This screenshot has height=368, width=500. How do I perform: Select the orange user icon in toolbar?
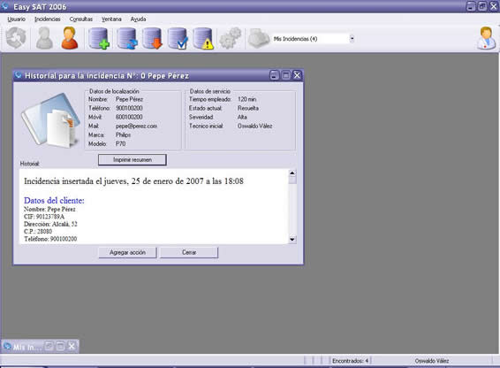(x=70, y=38)
